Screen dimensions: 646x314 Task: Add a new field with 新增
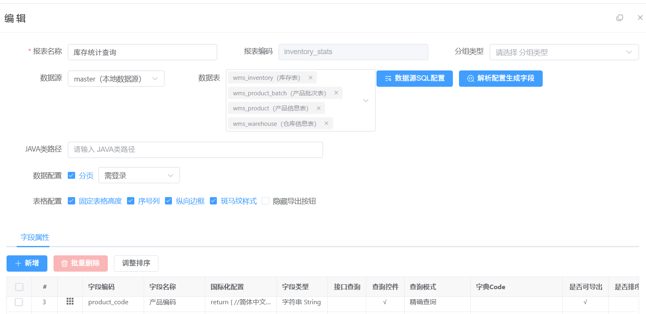click(27, 263)
